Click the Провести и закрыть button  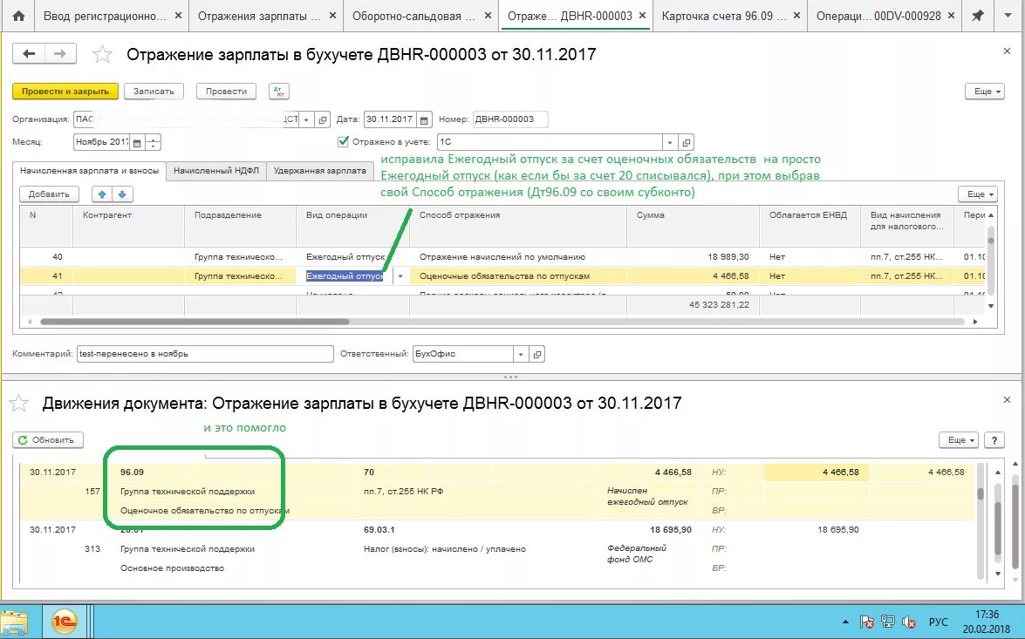pyautogui.click(x=65, y=91)
